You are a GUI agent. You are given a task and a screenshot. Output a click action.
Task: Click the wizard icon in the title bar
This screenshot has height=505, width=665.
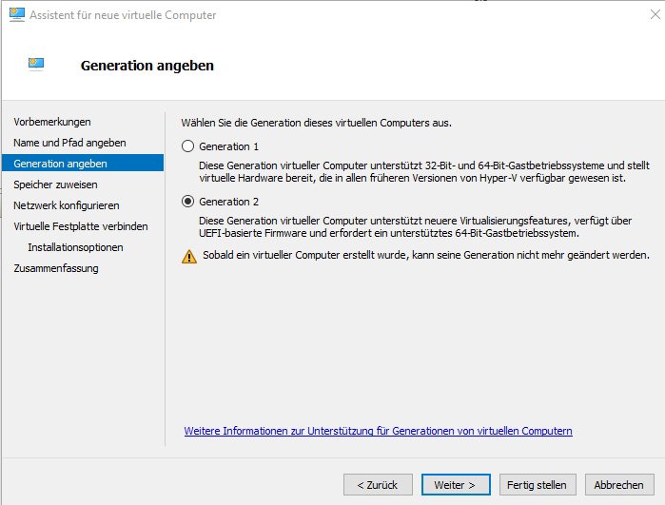click(15, 15)
